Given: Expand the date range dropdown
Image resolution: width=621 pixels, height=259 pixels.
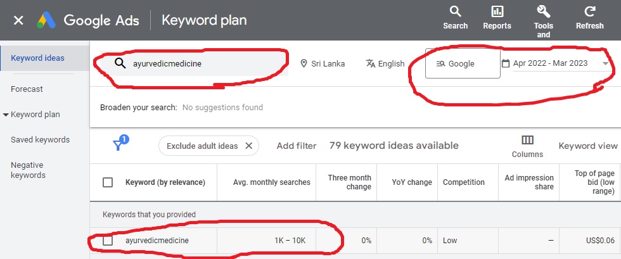Looking at the screenshot, I should pyautogui.click(x=605, y=63).
